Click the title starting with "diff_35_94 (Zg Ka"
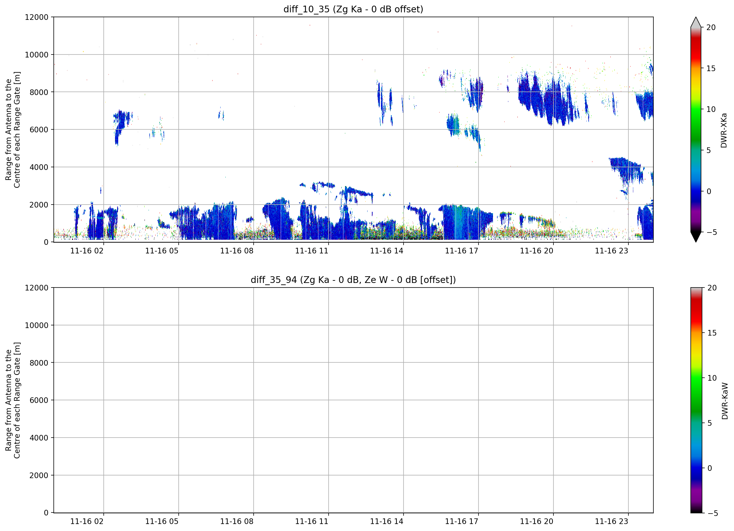734x531 pixels. 353,280
